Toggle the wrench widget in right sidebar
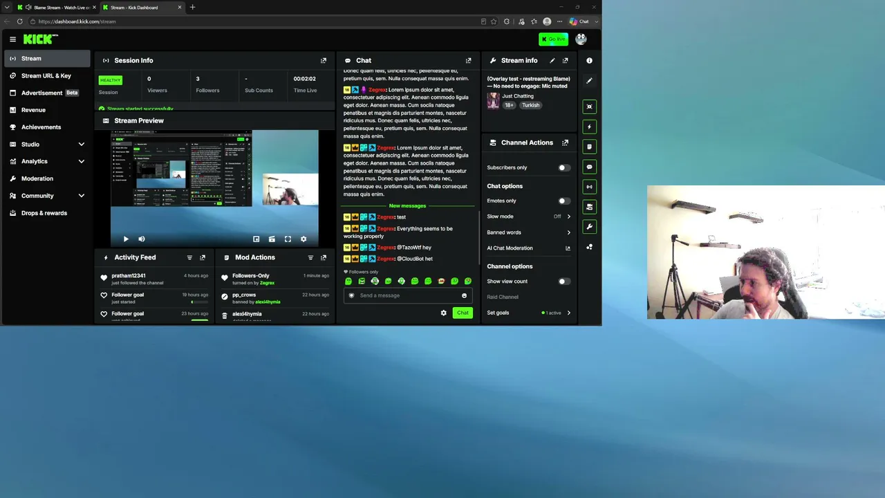 tap(589, 227)
